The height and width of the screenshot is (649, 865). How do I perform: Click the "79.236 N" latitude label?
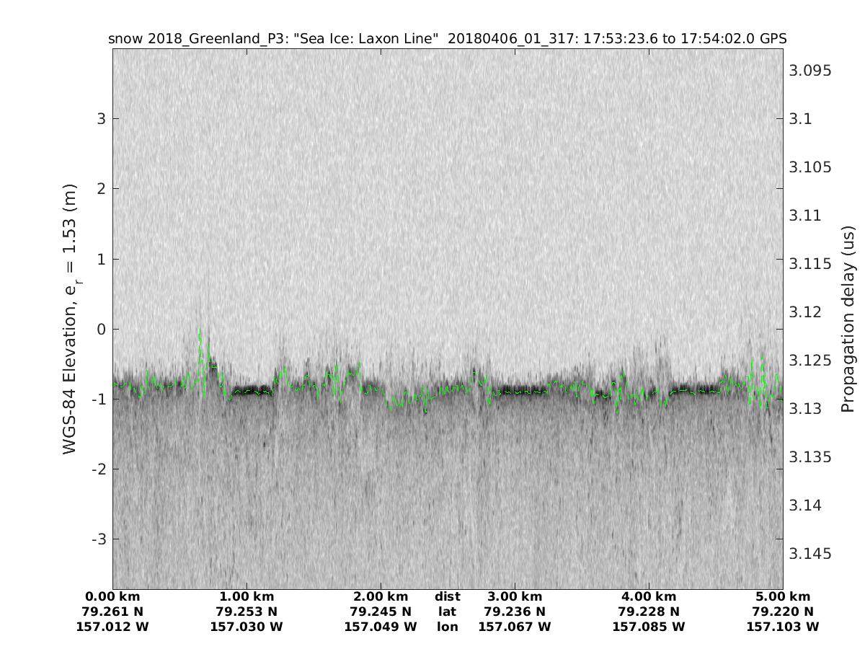point(515,612)
